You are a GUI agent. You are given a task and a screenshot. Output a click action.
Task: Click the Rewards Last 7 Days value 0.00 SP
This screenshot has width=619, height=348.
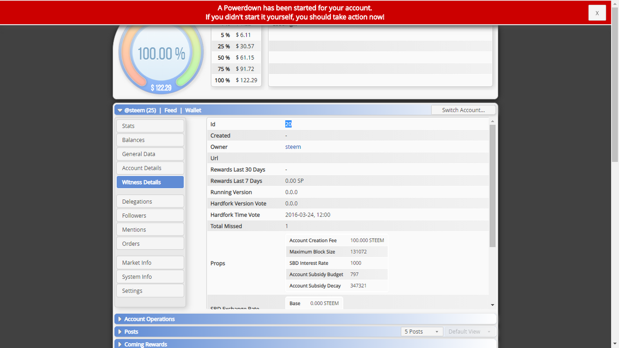pyautogui.click(x=295, y=181)
